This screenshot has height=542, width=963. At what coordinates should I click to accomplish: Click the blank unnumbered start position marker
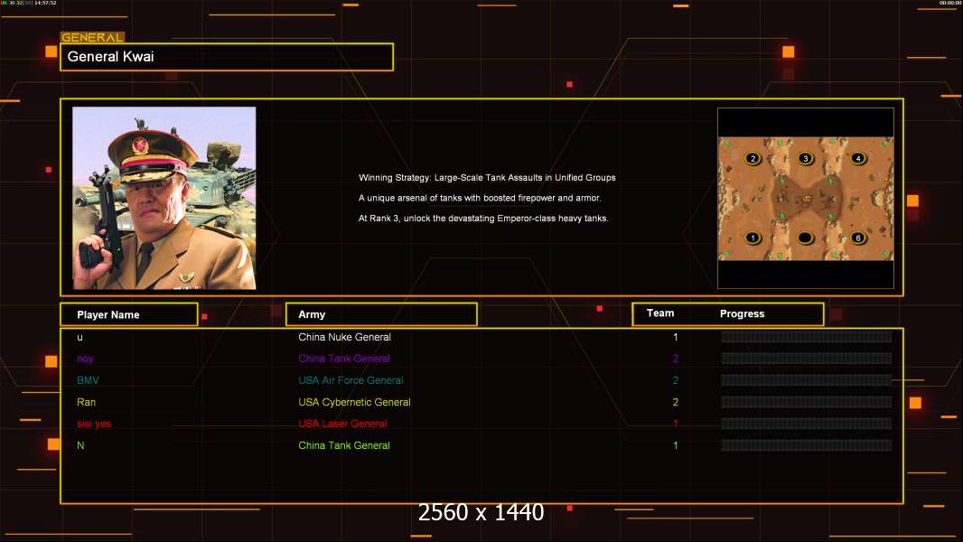coord(805,238)
